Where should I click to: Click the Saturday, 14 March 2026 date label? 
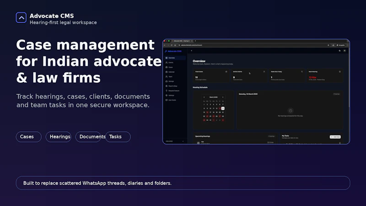click(248, 94)
